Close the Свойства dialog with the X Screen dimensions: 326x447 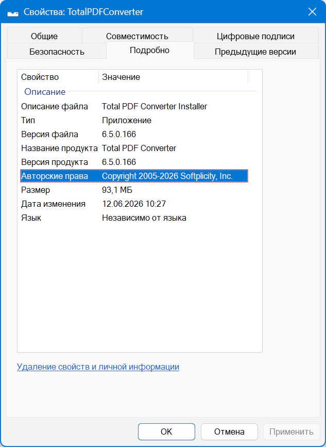click(312, 12)
